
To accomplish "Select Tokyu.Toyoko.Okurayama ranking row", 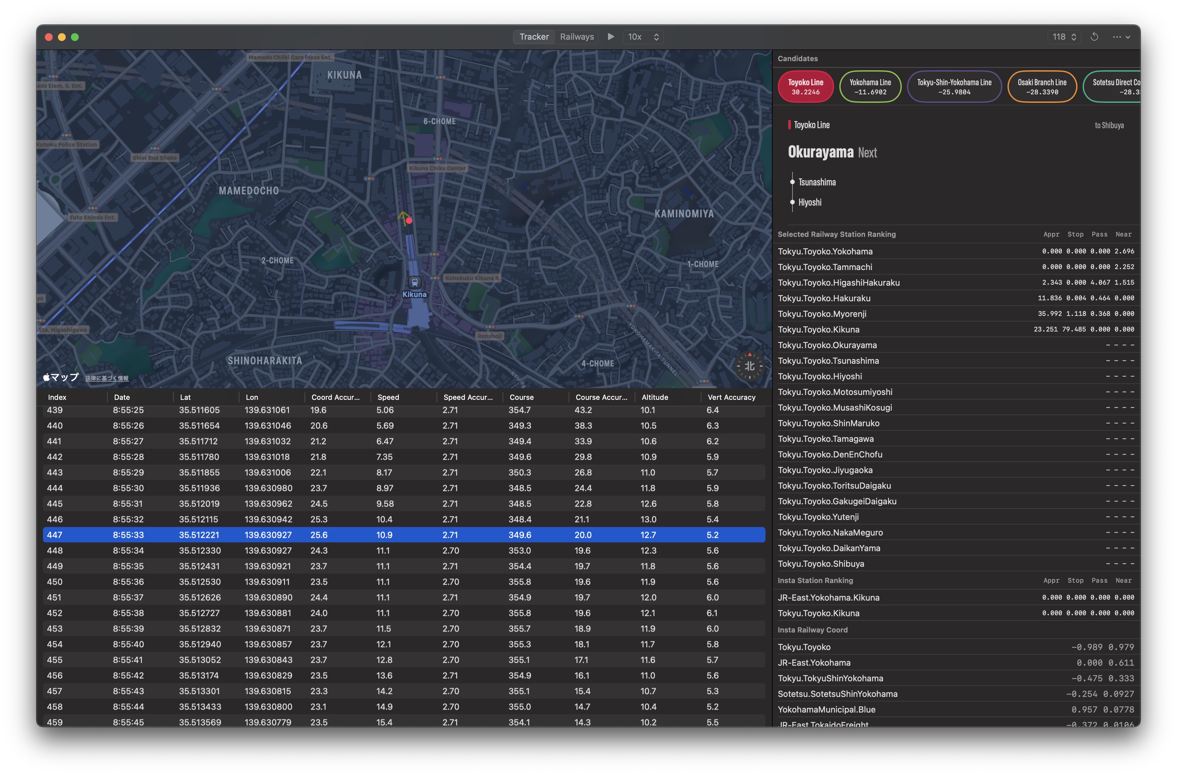I will coord(956,345).
